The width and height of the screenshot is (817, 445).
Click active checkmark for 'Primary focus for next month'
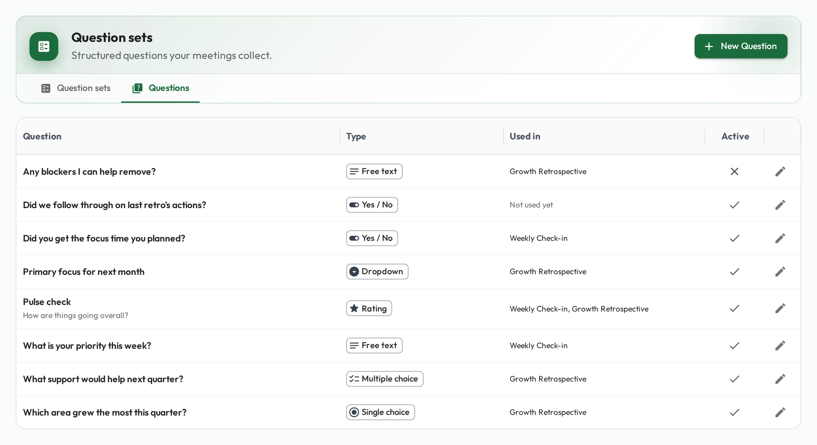(734, 272)
